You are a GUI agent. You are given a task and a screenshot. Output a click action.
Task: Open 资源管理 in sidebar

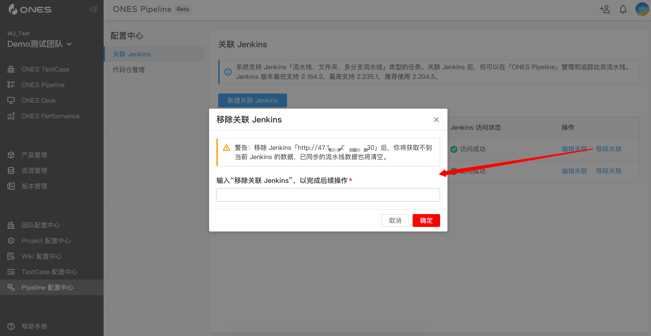click(34, 171)
